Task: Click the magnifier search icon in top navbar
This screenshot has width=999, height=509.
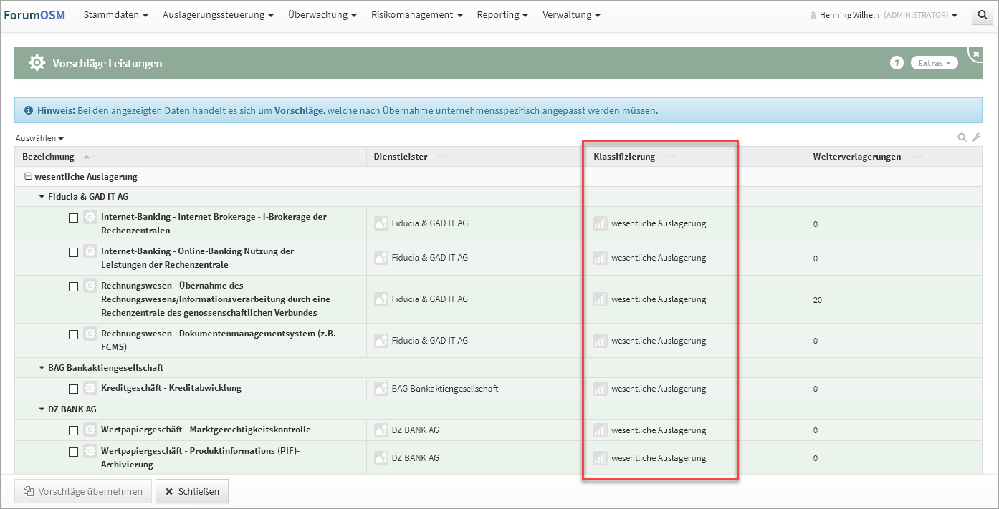Action: [x=982, y=14]
